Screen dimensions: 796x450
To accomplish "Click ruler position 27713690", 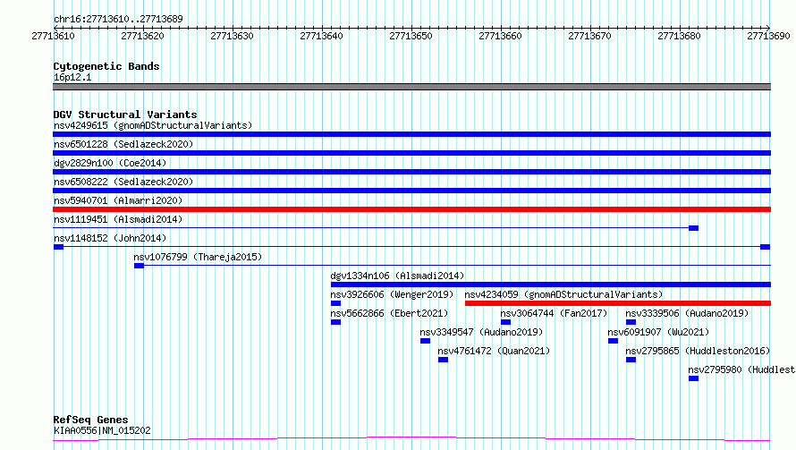I will click(768, 36).
